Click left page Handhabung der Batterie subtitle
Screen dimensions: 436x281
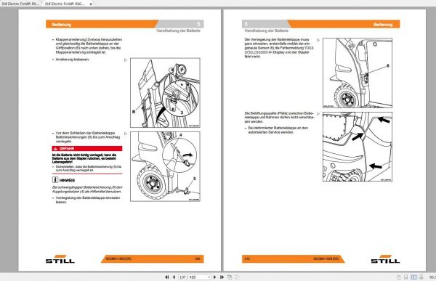pos(178,30)
